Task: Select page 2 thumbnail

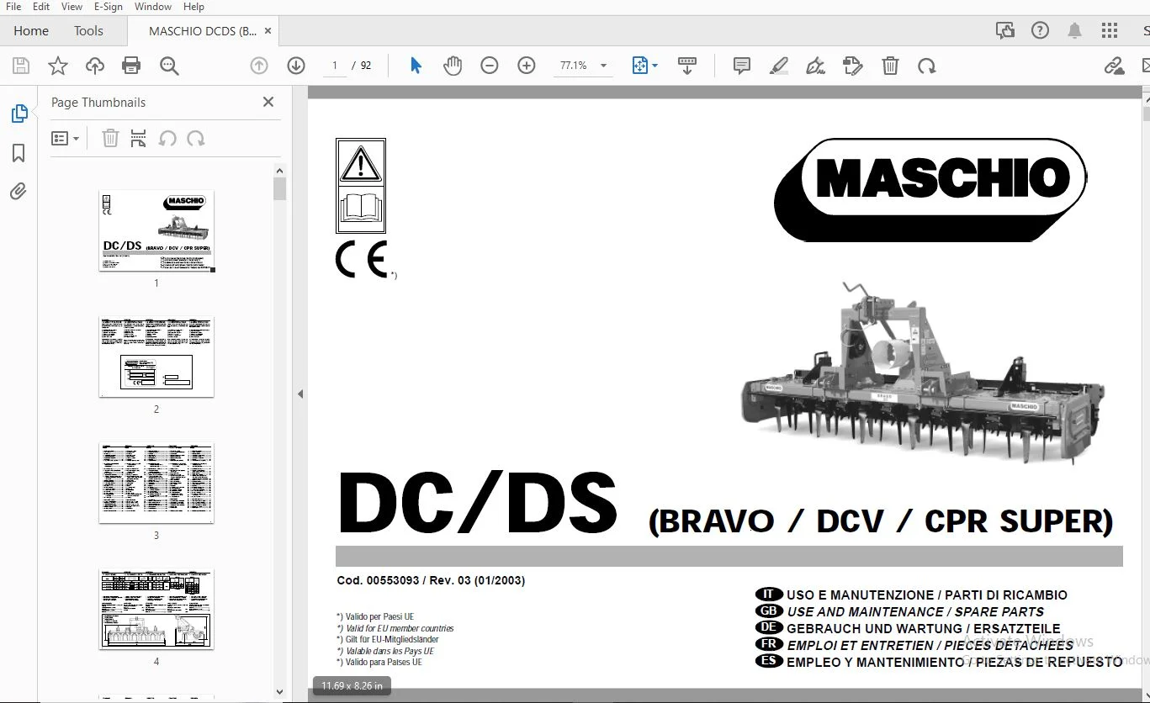Action: pyautogui.click(x=156, y=357)
